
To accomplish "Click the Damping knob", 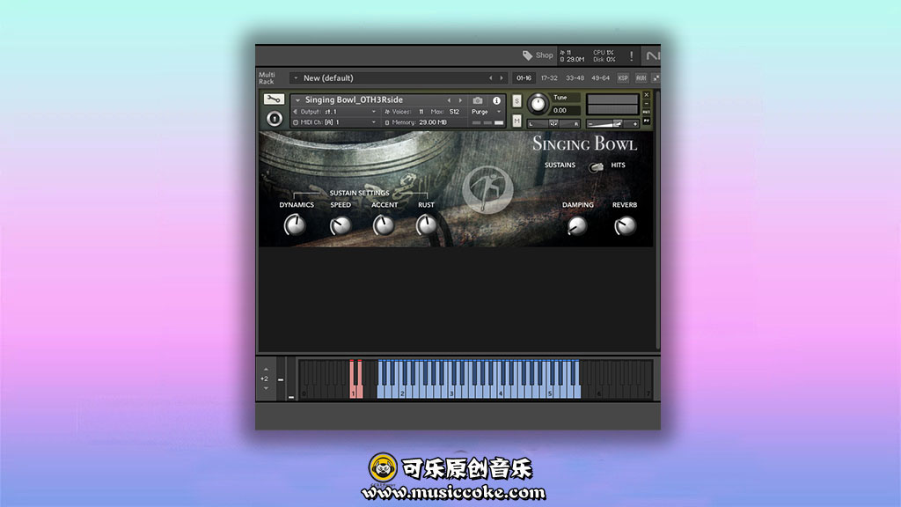I will [x=577, y=226].
